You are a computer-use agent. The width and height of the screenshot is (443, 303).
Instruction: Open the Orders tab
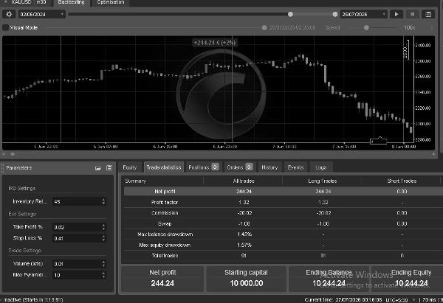click(239, 167)
